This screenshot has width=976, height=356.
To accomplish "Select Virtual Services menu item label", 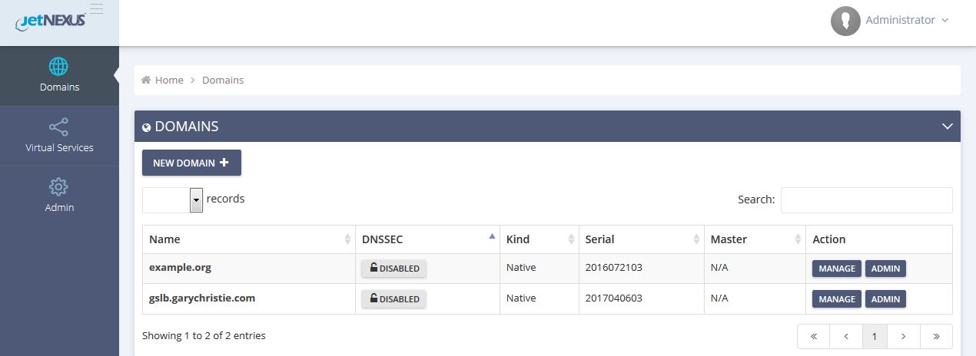I will click(59, 147).
